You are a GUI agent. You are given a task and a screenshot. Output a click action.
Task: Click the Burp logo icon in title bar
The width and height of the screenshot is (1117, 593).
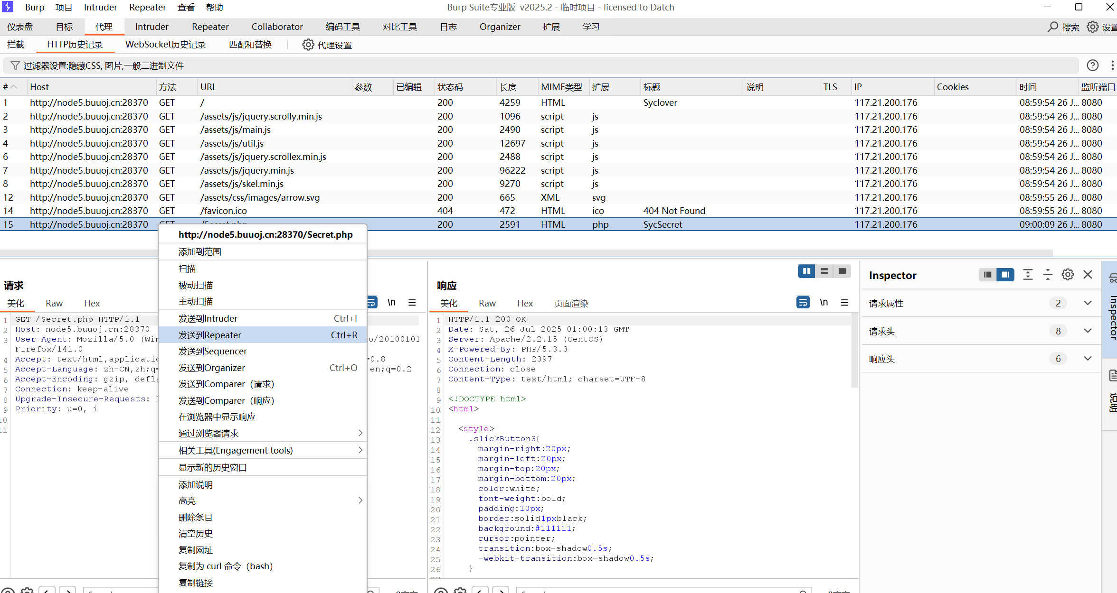[8, 7]
